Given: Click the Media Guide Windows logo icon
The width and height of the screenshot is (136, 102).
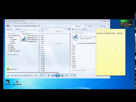Looking at the screenshot, I should [8, 69].
